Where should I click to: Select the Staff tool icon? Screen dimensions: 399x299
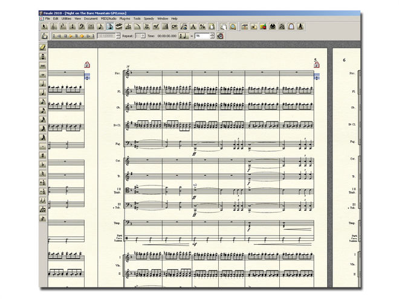[x=54, y=27]
